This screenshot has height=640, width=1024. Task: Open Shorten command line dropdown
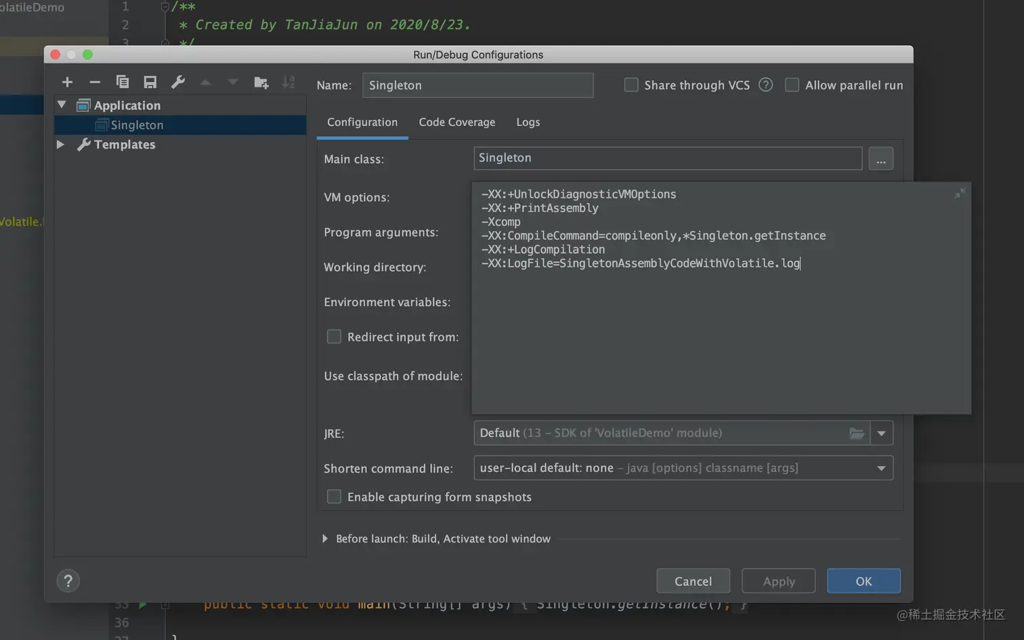[881, 468]
